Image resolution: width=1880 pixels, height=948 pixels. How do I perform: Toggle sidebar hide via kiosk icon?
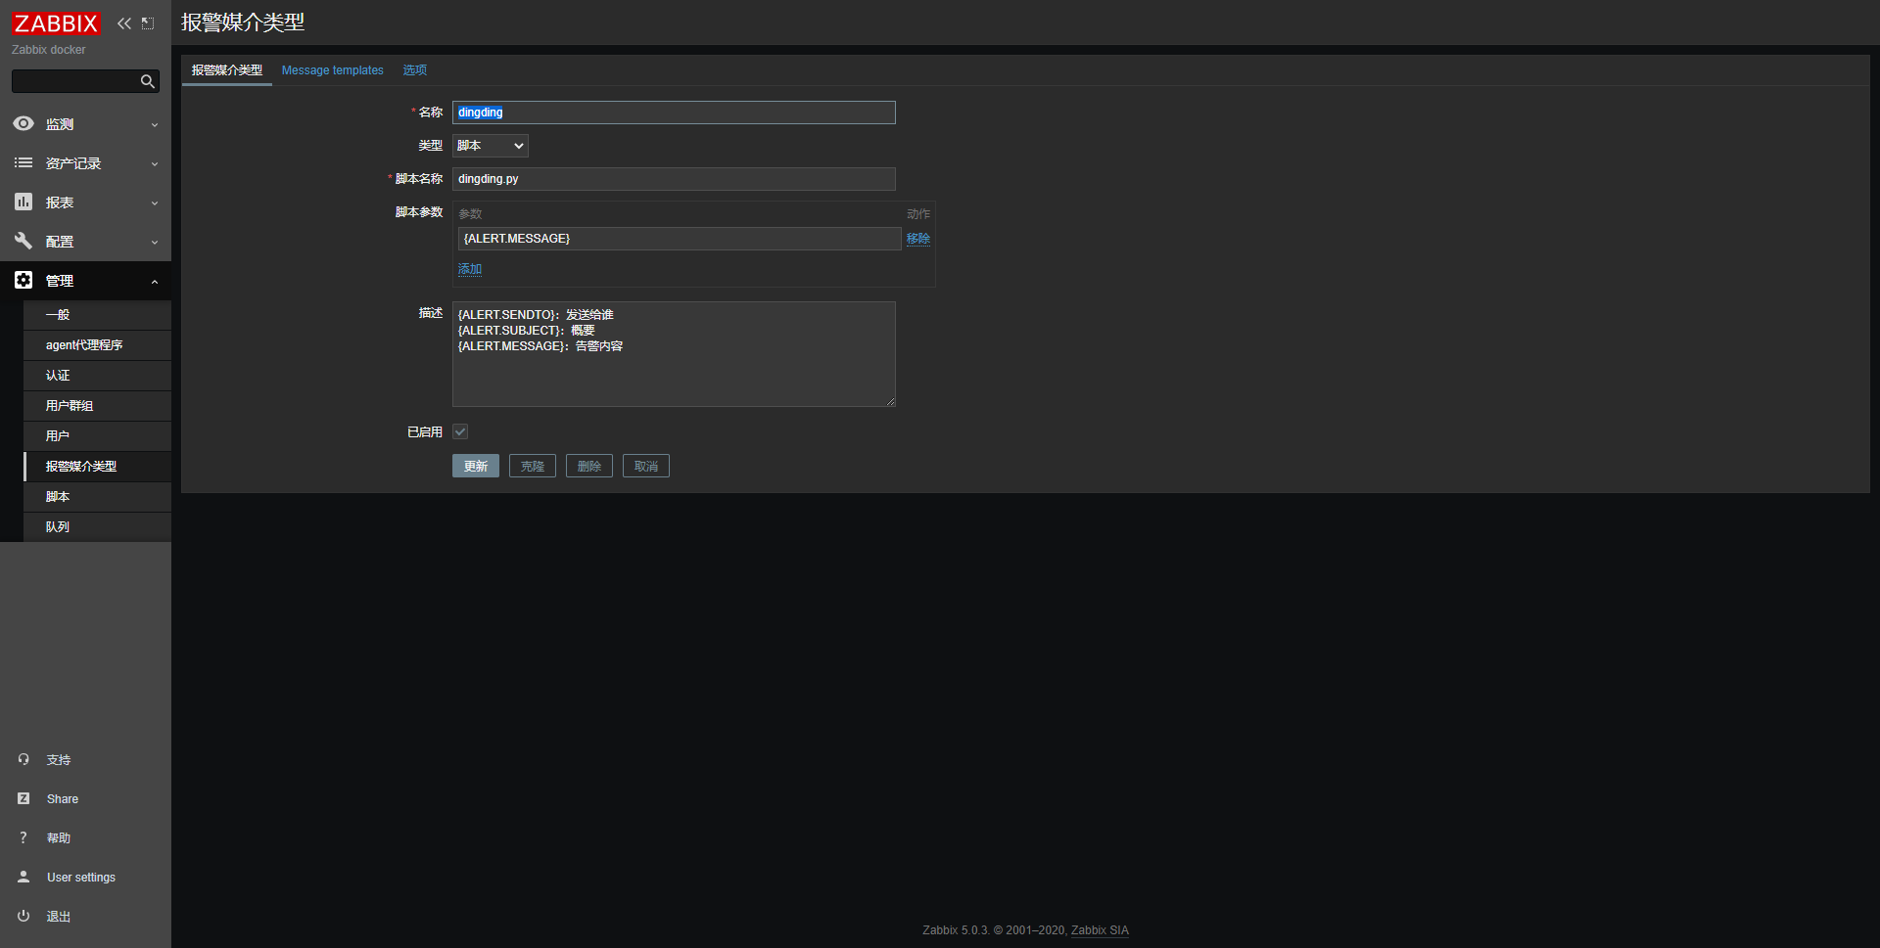148,23
